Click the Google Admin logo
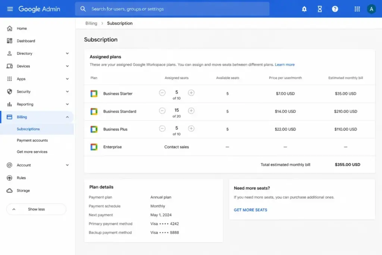The image size is (382, 255). [x=39, y=9]
